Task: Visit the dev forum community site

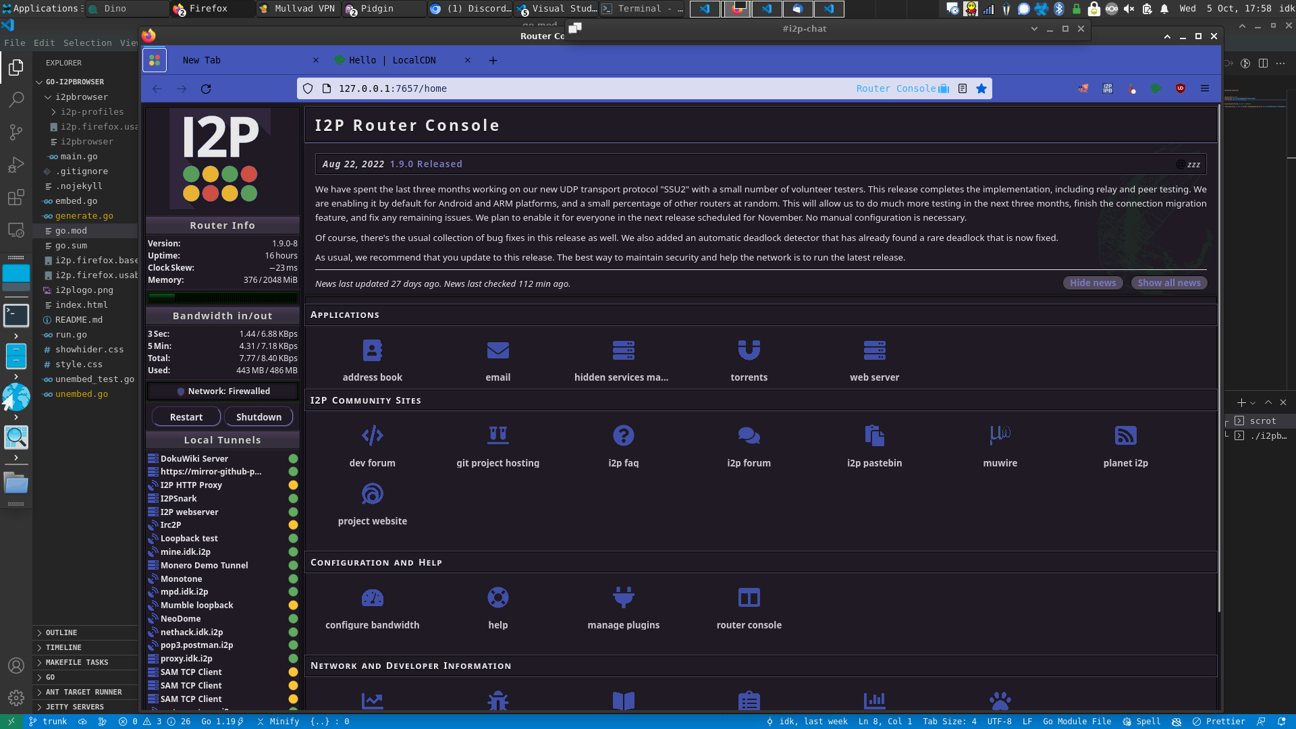Action: pyautogui.click(x=372, y=436)
